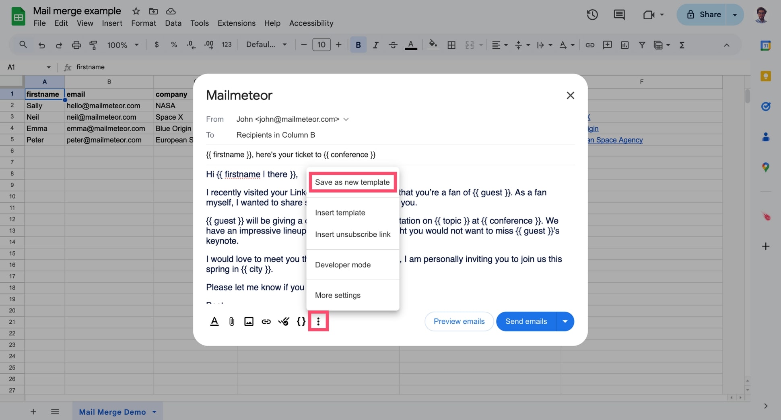Expand the From sender dropdown

[x=346, y=119]
